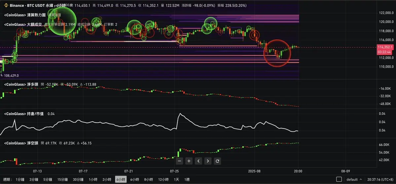Click the 量 122.52M volume value
The width and height of the screenshot is (396, 184).
169,5
